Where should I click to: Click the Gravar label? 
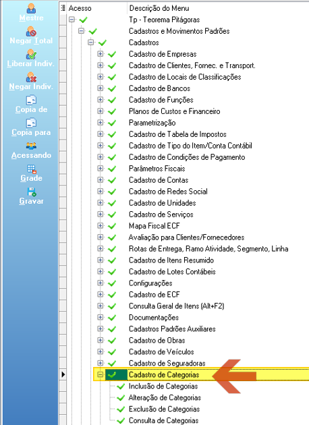(x=31, y=201)
